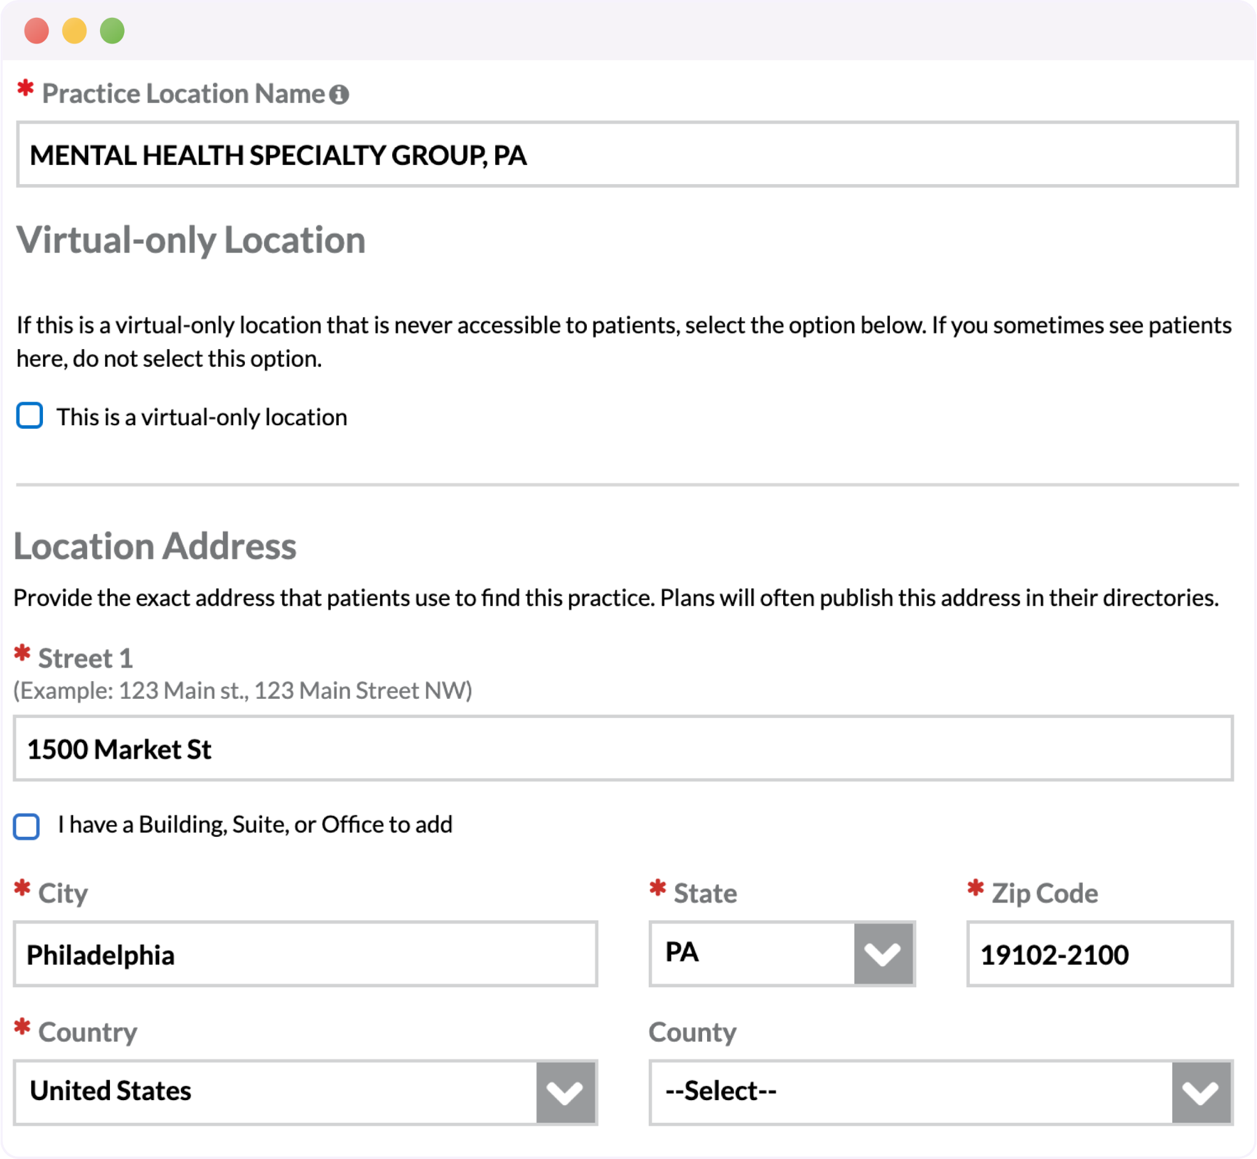Click the Practice Location Name input field
This screenshot has width=1257, height=1159.
pos(627,155)
